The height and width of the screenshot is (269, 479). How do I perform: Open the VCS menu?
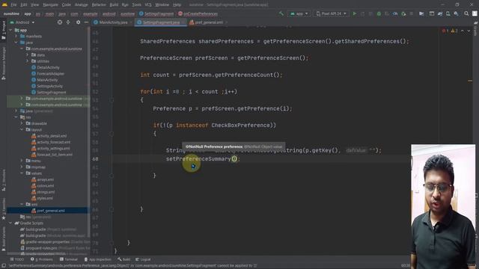(x=148, y=5)
